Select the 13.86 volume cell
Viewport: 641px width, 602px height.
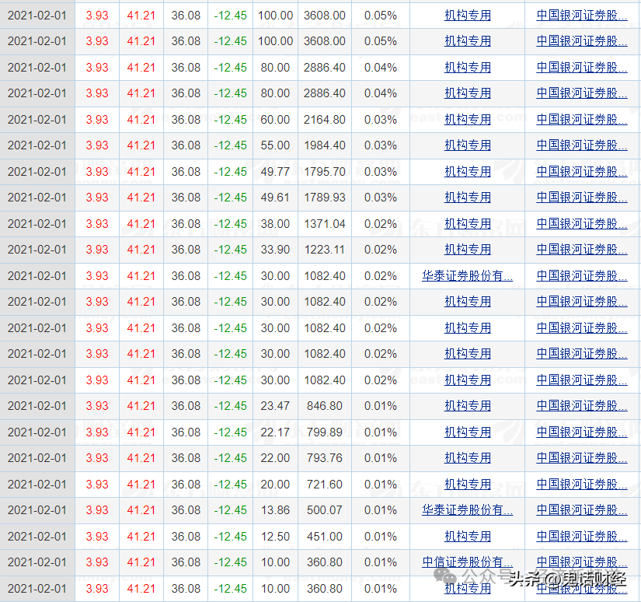point(275,510)
